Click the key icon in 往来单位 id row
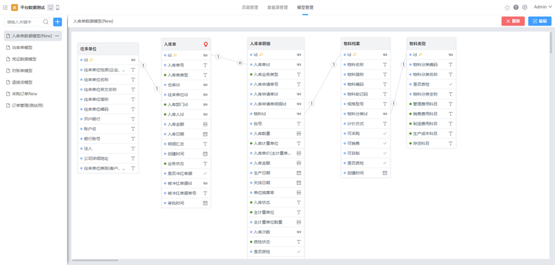The image size is (555, 265). tap(91, 60)
